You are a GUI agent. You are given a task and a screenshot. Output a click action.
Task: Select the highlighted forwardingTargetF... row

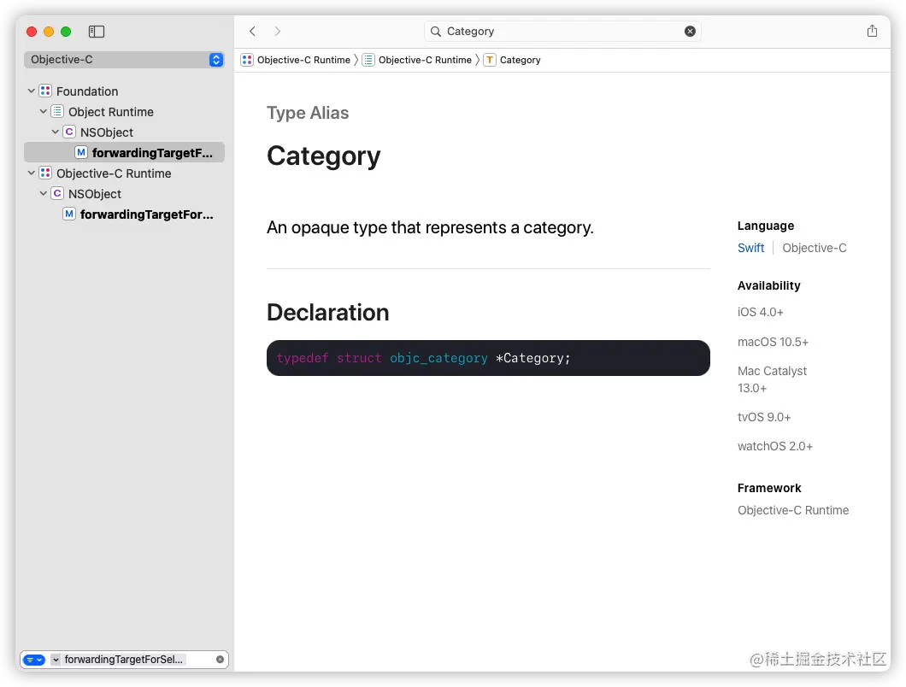124,153
